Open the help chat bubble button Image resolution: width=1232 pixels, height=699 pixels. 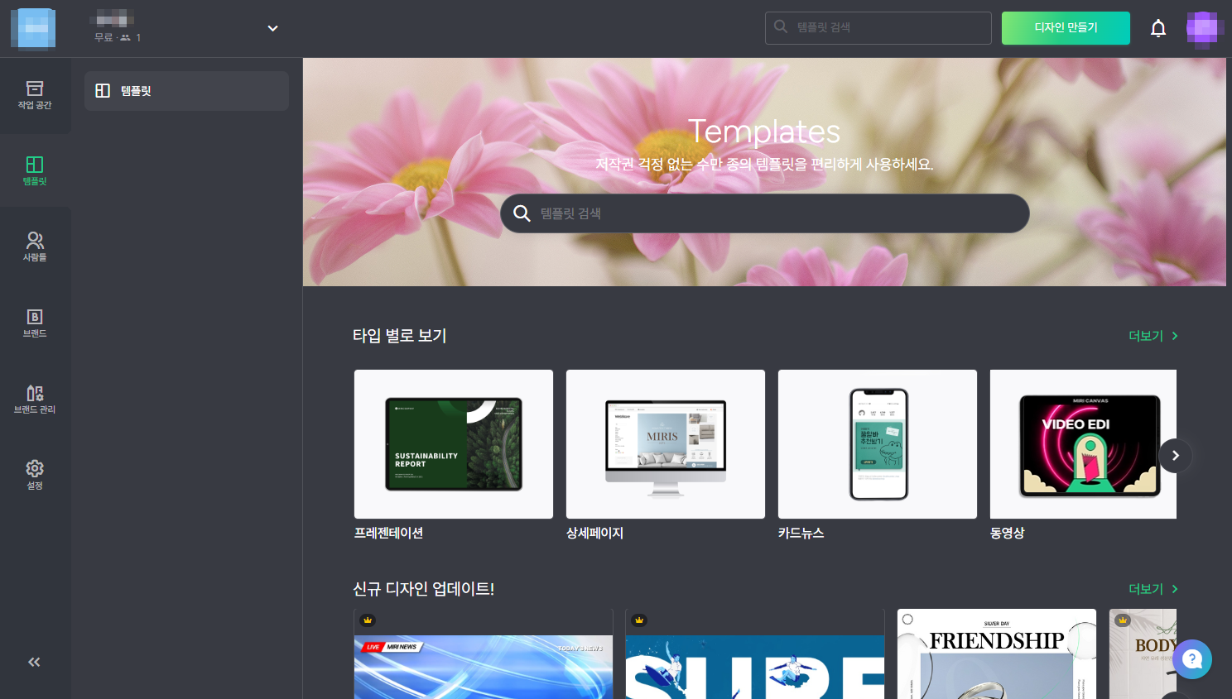[1192, 659]
